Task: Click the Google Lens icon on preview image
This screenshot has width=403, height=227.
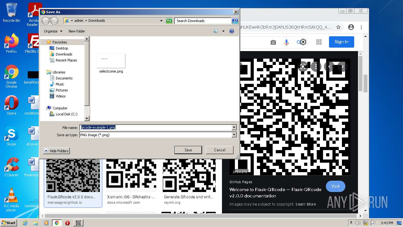Action: [x=303, y=67]
